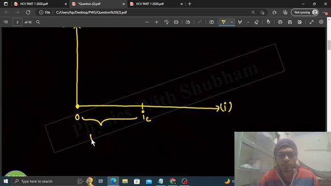
Task: Close the last HCV PART 1 2020.pdf tab
Action: [x=182, y=4]
